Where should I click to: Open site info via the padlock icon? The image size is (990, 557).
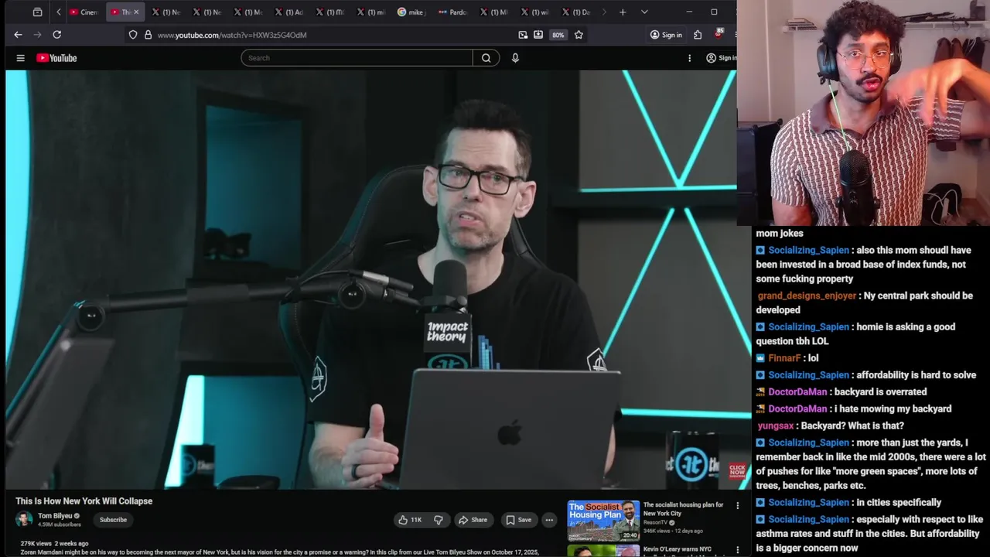[x=148, y=35]
